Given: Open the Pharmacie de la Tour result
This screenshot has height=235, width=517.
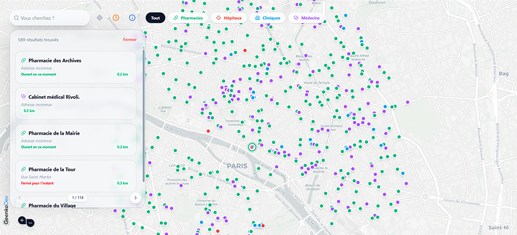Looking at the screenshot, I should [x=76, y=176].
